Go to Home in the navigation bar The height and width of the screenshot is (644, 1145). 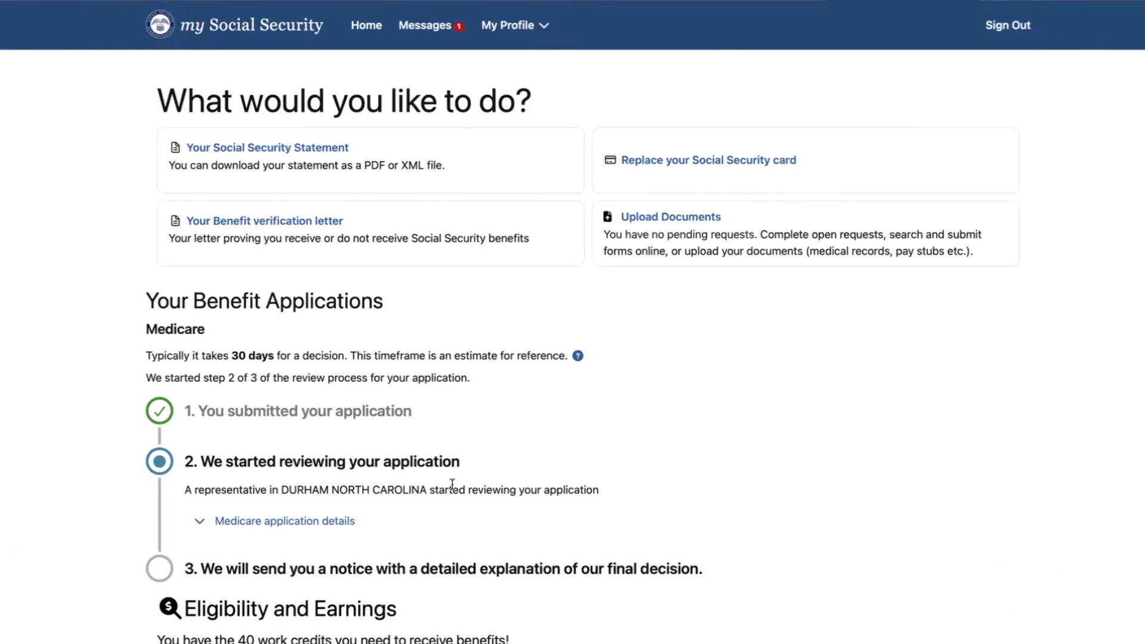coord(366,25)
